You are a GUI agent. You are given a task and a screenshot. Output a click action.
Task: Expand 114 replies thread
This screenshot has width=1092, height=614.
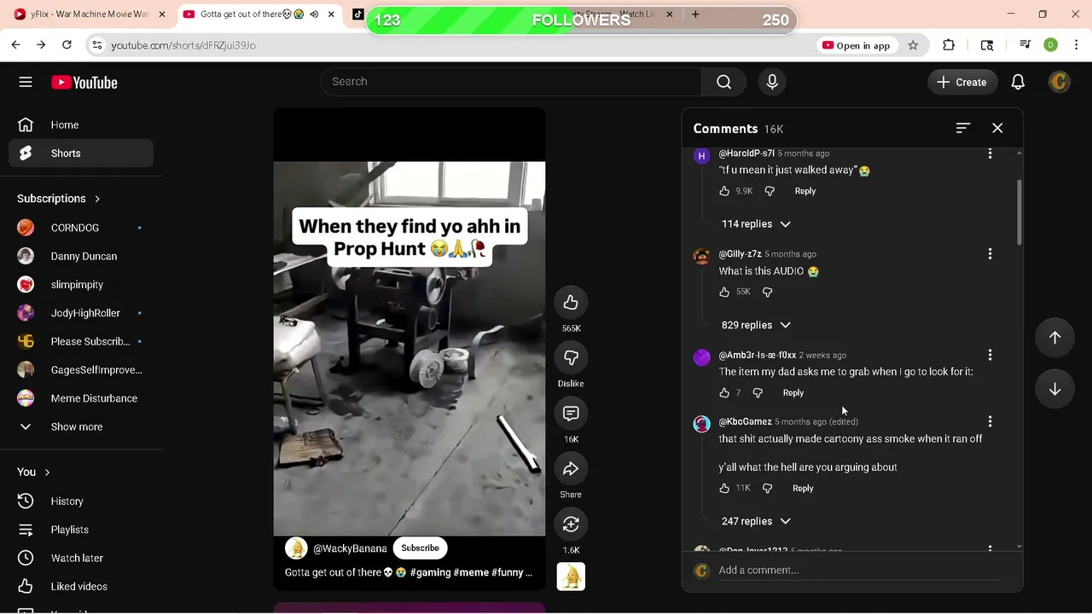click(x=756, y=224)
